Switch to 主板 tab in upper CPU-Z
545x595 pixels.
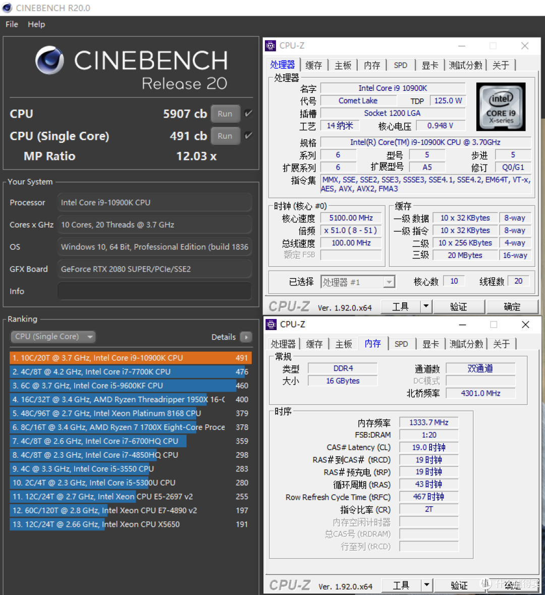[343, 65]
